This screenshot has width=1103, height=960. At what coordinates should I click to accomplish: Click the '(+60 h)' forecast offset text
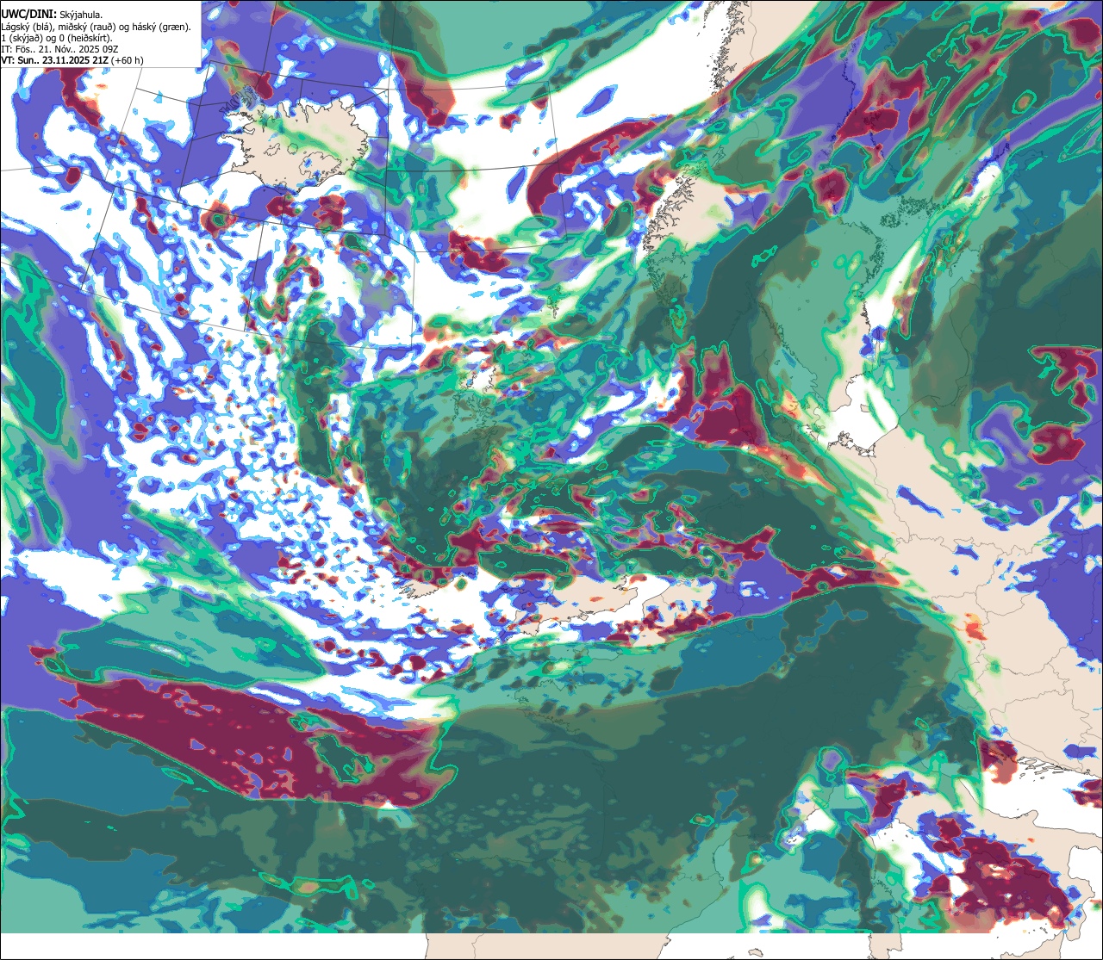click(128, 60)
